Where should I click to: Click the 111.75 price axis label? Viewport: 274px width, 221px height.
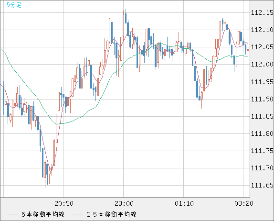262,151
